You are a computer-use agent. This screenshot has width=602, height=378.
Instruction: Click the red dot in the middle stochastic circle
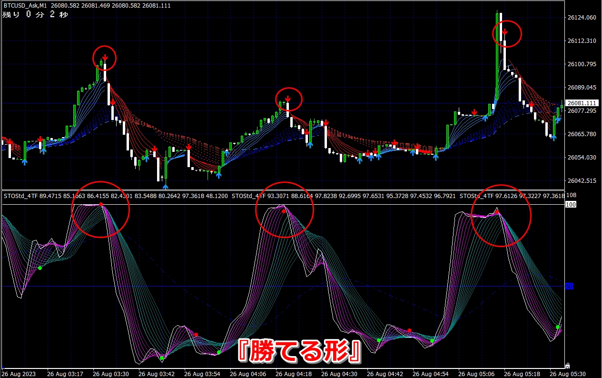284,211
